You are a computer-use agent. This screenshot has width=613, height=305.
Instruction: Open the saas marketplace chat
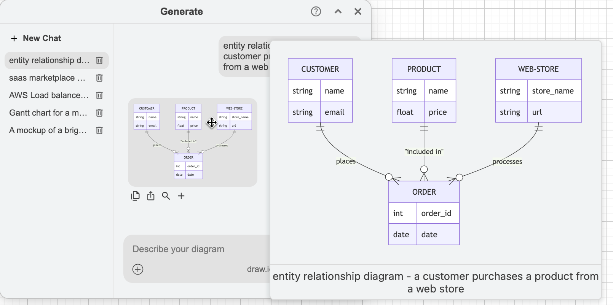click(47, 78)
